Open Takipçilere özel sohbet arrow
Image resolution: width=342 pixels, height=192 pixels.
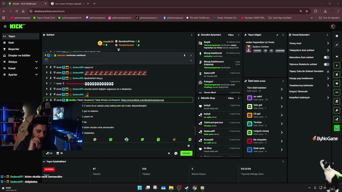(x=328, y=50)
